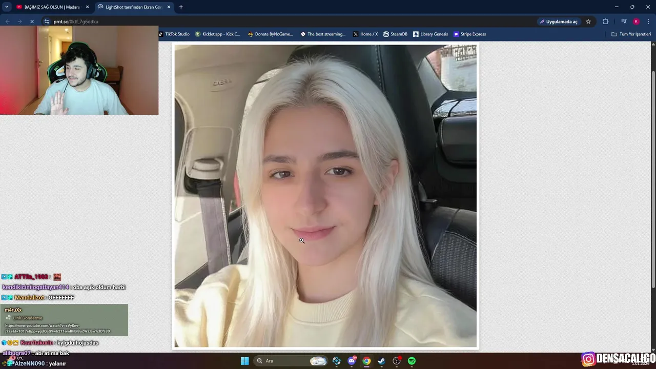Go forward in browser history
Screen dimensions: 656x369
click(19, 22)
